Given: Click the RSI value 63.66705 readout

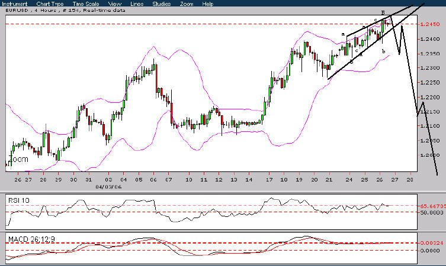Looking at the screenshot, I should coord(432,206).
